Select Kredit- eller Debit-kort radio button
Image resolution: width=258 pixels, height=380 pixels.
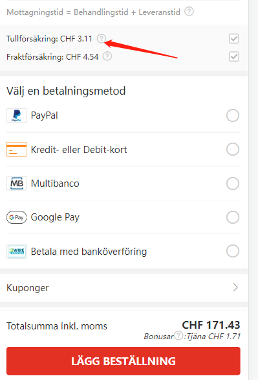tap(233, 149)
